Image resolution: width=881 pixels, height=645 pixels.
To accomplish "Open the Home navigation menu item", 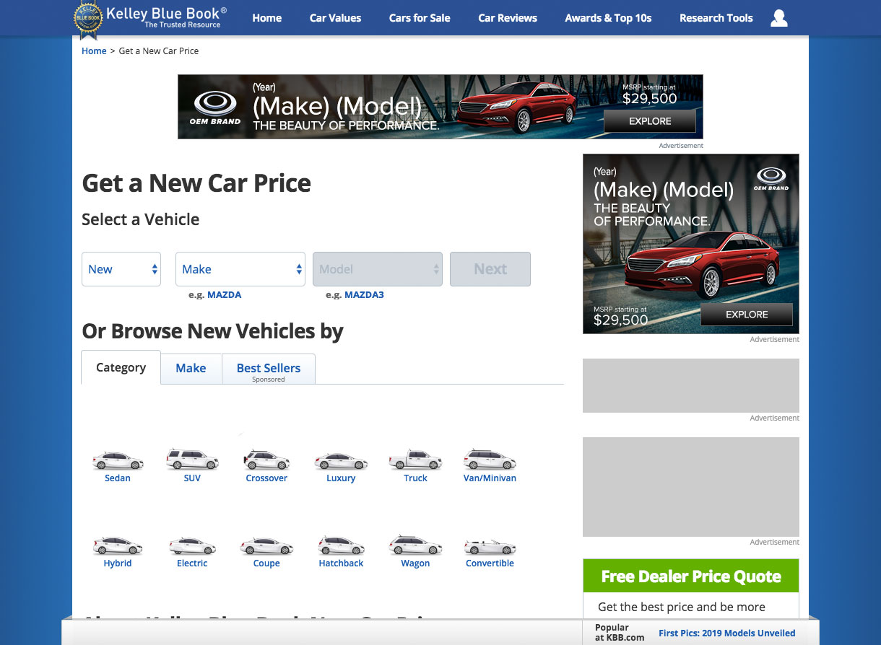I will 267,18.
